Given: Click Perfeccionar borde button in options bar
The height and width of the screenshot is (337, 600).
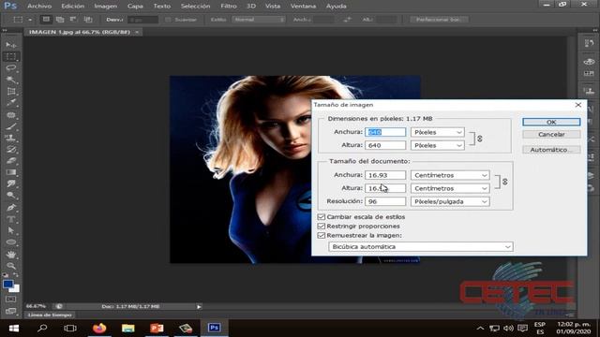Looking at the screenshot, I should 439,20.
